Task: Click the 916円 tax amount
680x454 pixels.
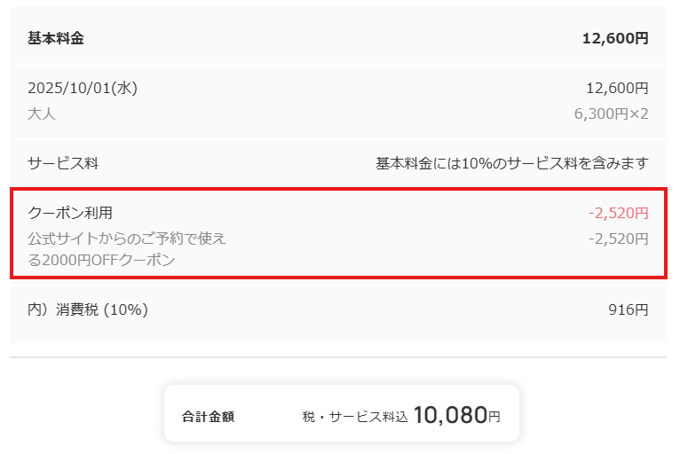Action: 628,309
